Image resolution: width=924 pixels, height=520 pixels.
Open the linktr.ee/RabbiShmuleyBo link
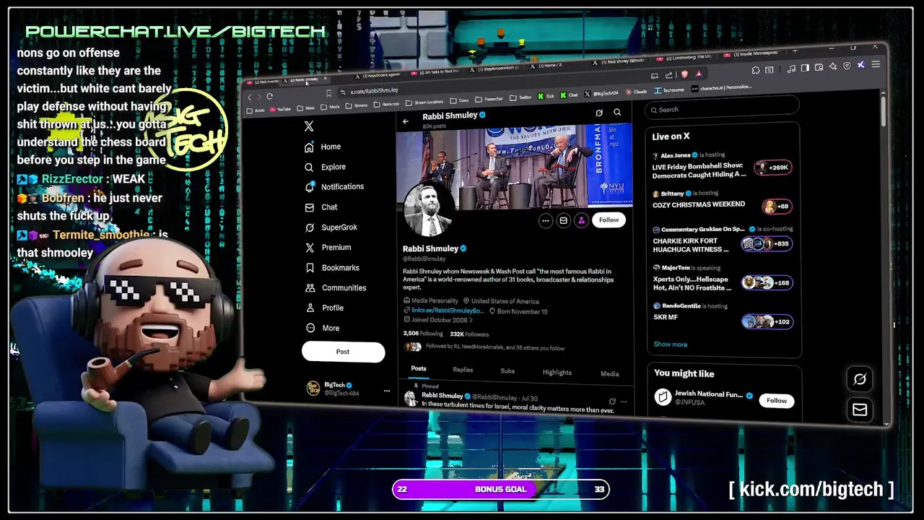[448, 311]
